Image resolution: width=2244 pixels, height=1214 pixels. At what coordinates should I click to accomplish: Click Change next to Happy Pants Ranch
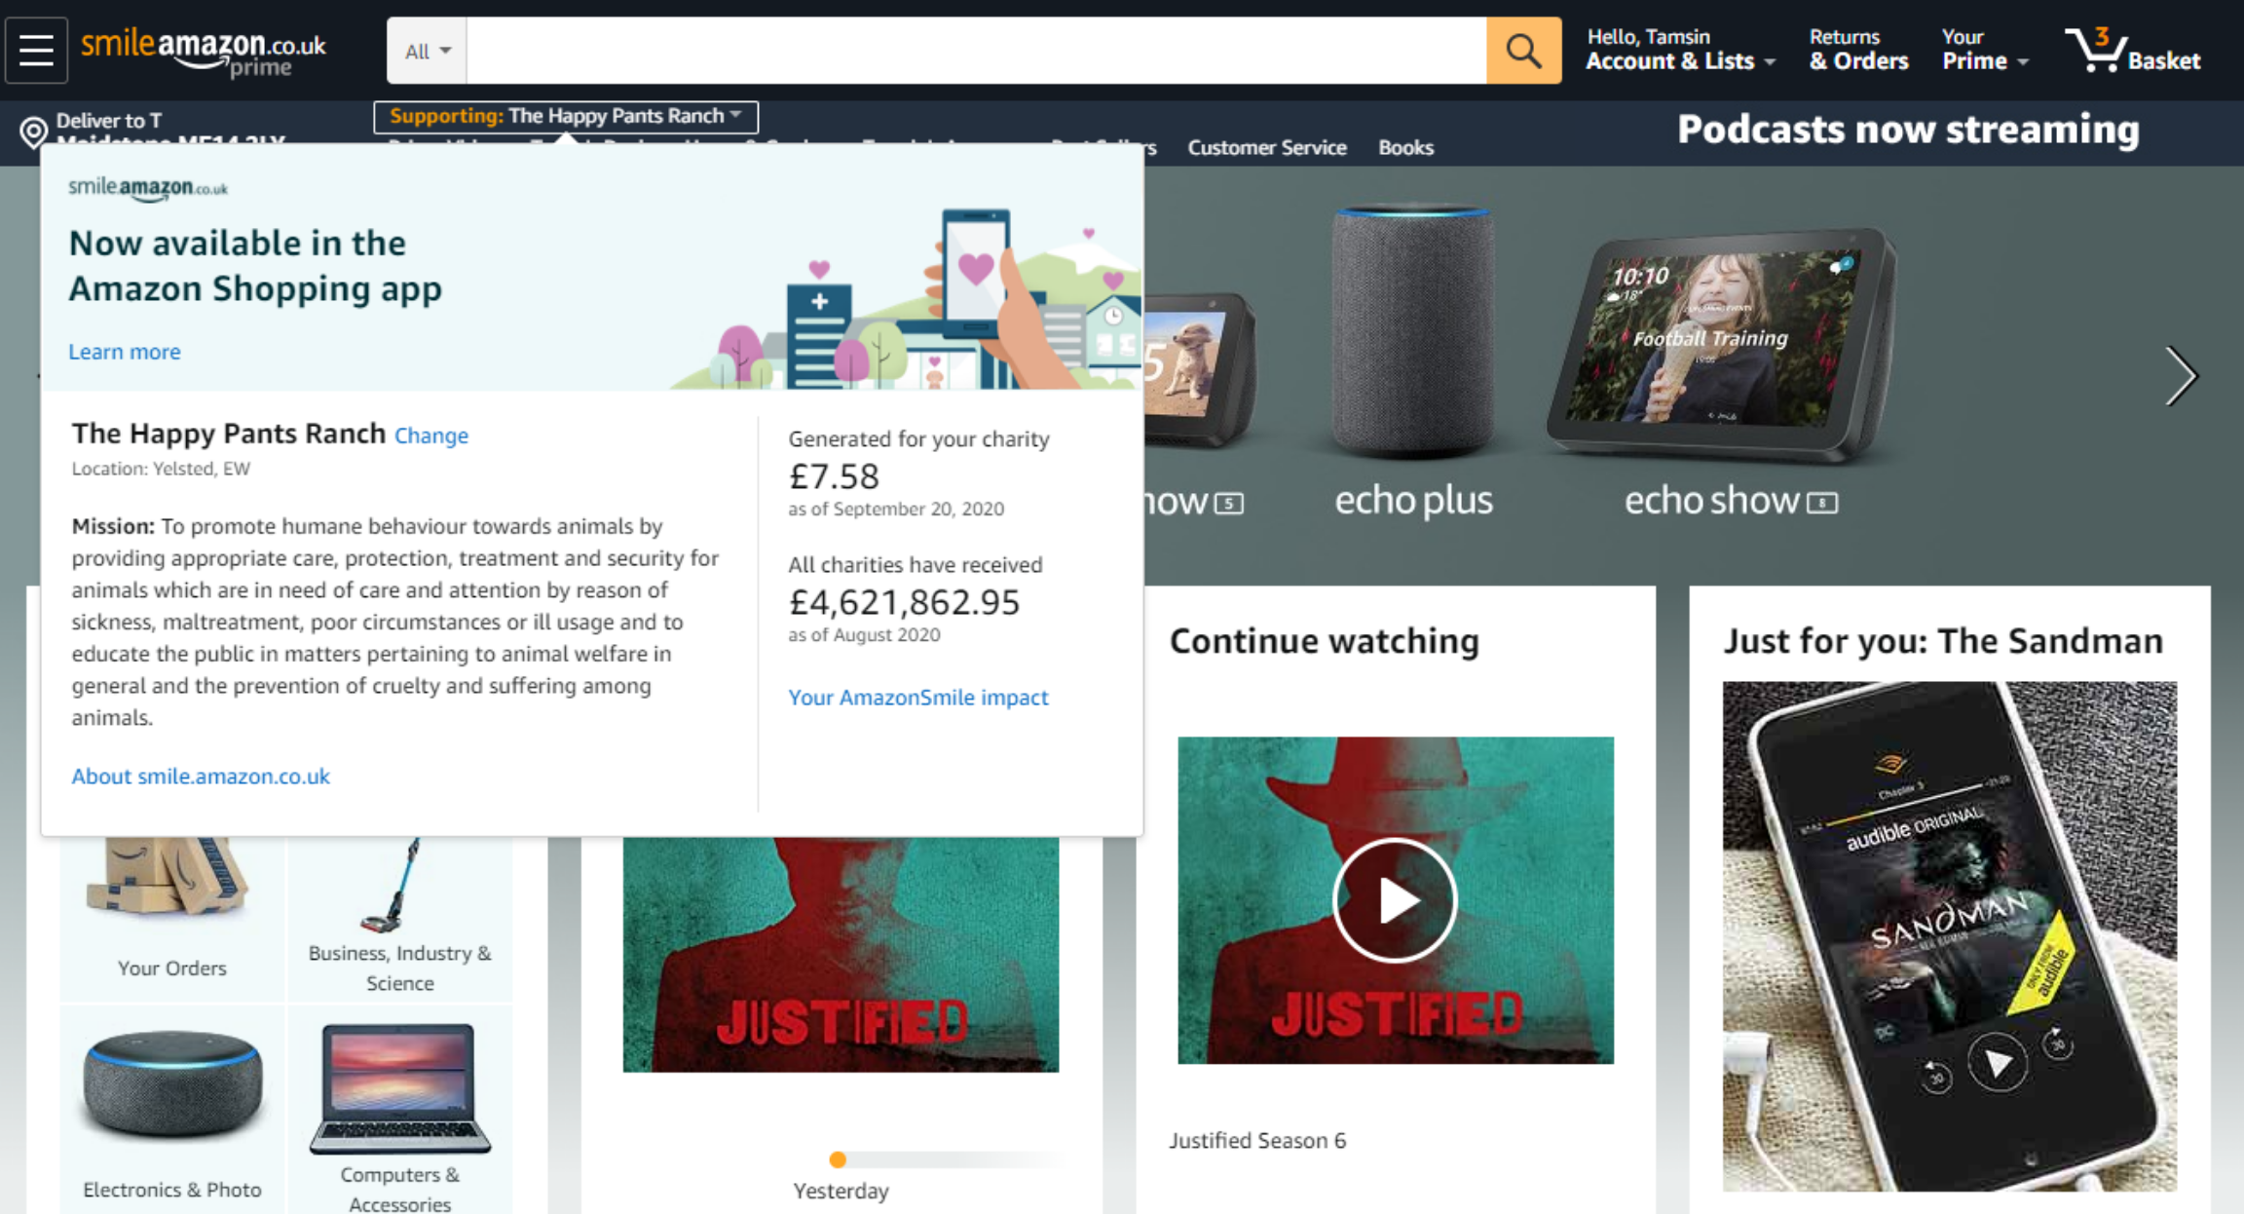click(430, 436)
